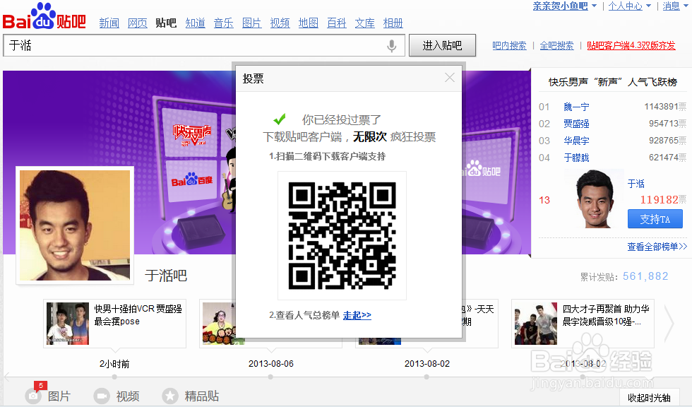The width and height of the screenshot is (692, 407).
Task: Open the 图片 link in top navigation
Action: 251,23
